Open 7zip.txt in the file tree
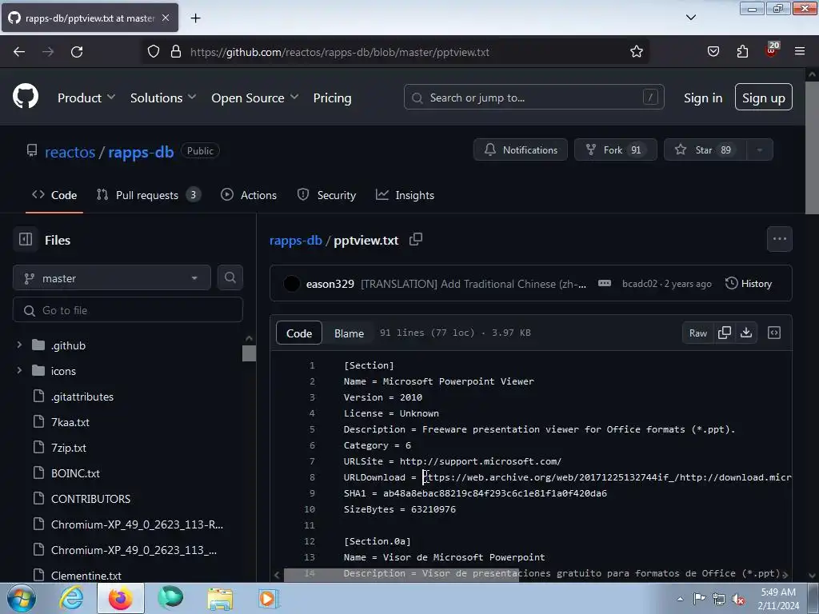The width and height of the screenshot is (819, 614). pyautogui.click(x=69, y=448)
